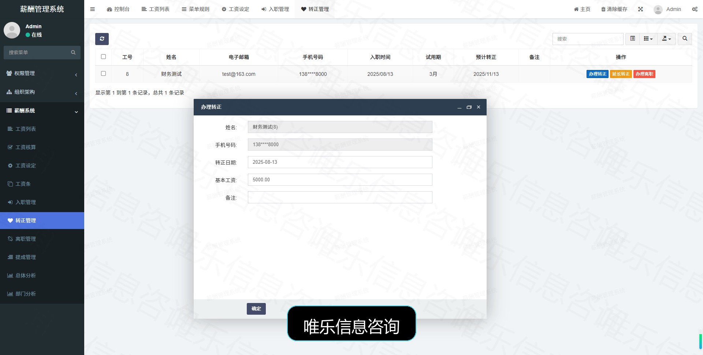703x355 pixels.
Task: Click the orange 延长转正 button
Action: coord(621,74)
